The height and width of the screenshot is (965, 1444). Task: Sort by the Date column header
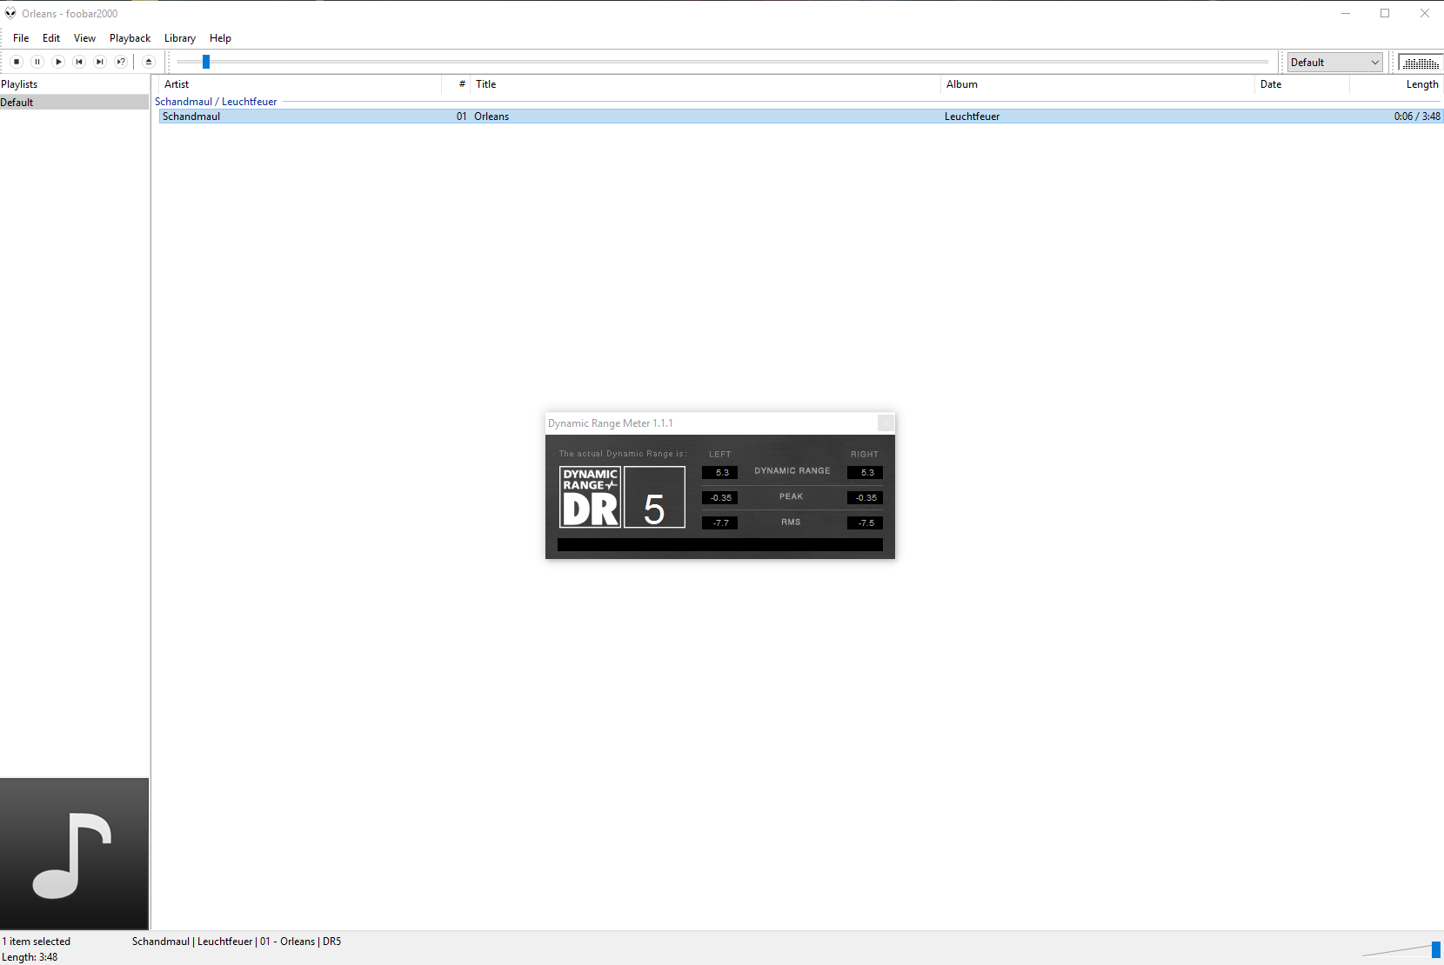click(x=1302, y=84)
